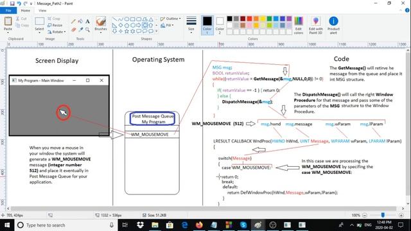Open Paint help question icon
This screenshot has height=231, width=411.
[407, 10]
